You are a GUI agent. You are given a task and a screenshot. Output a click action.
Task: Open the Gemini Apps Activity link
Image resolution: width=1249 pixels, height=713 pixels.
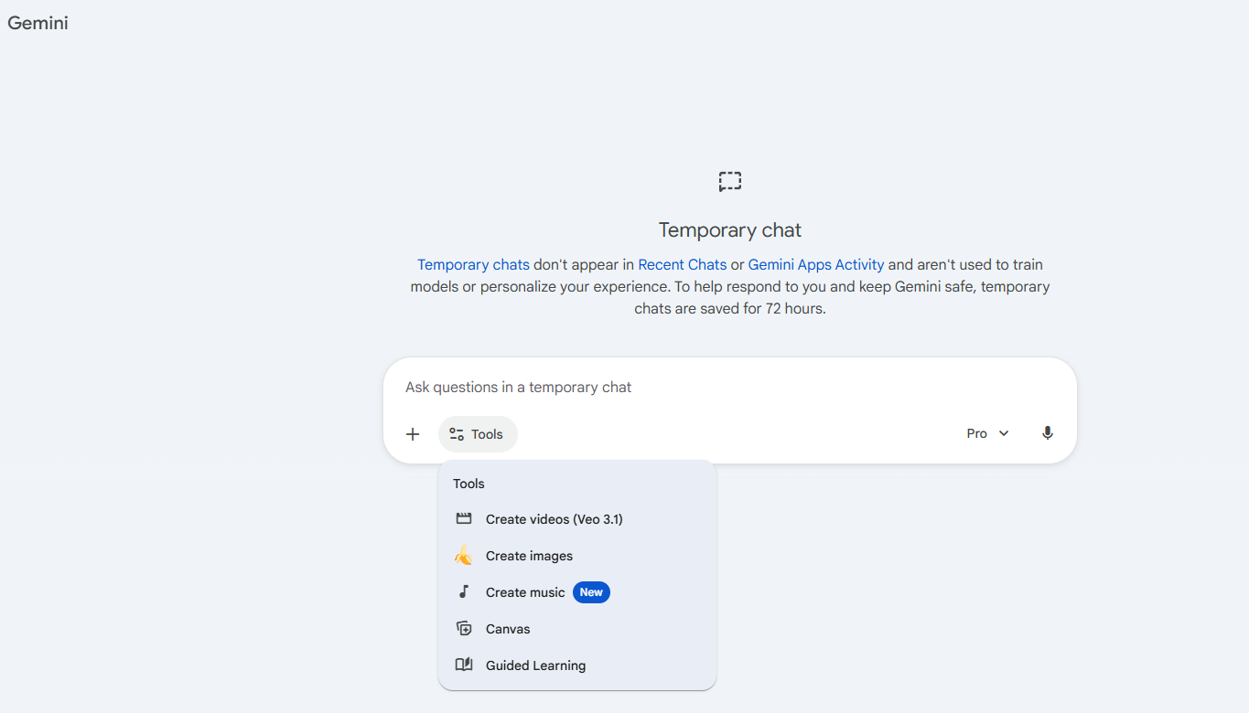pos(815,265)
